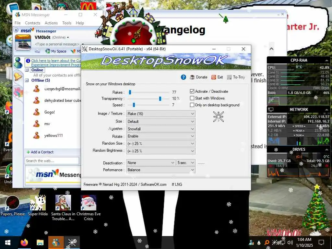The height and width of the screenshot is (249, 332).
Task: Click the MSN buddy tab icon in sidebar
Action: point(18,63)
